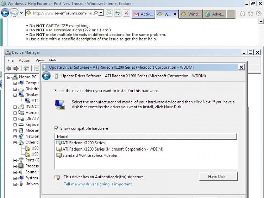
Task: Open the browser Tools gear icon
Action: tap(259, 13)
